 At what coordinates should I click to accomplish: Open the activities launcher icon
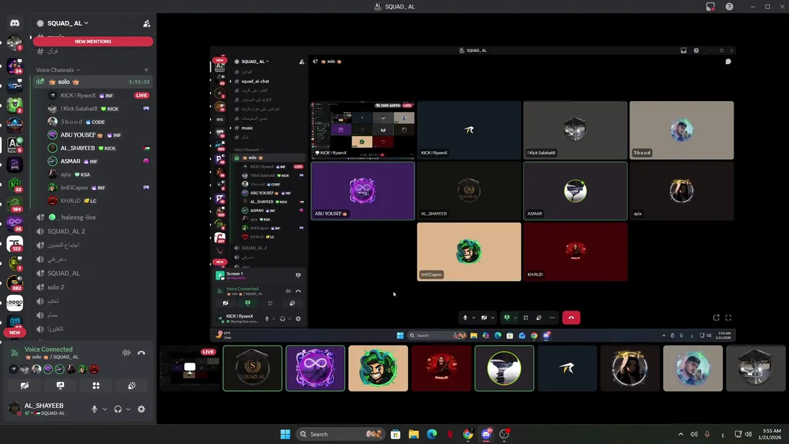point(96,385)
